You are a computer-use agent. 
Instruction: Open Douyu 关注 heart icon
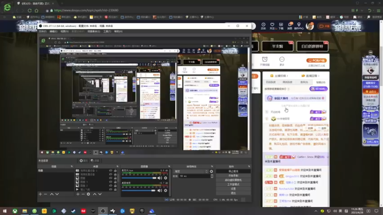[x=272, y=26]
